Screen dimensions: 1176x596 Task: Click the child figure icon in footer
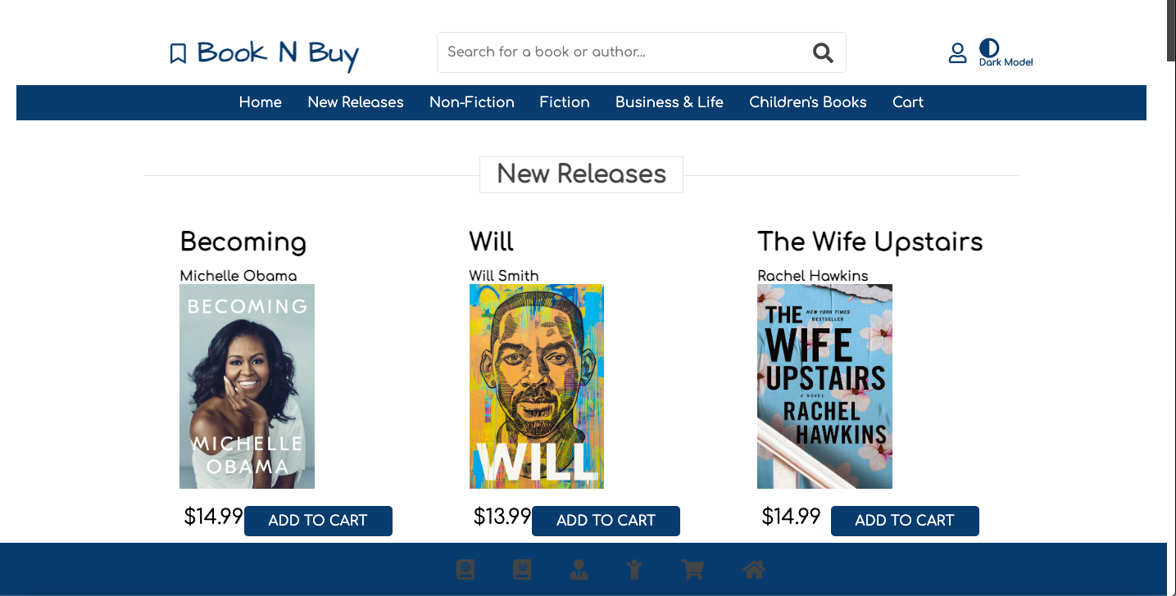[x=634, y=569]
